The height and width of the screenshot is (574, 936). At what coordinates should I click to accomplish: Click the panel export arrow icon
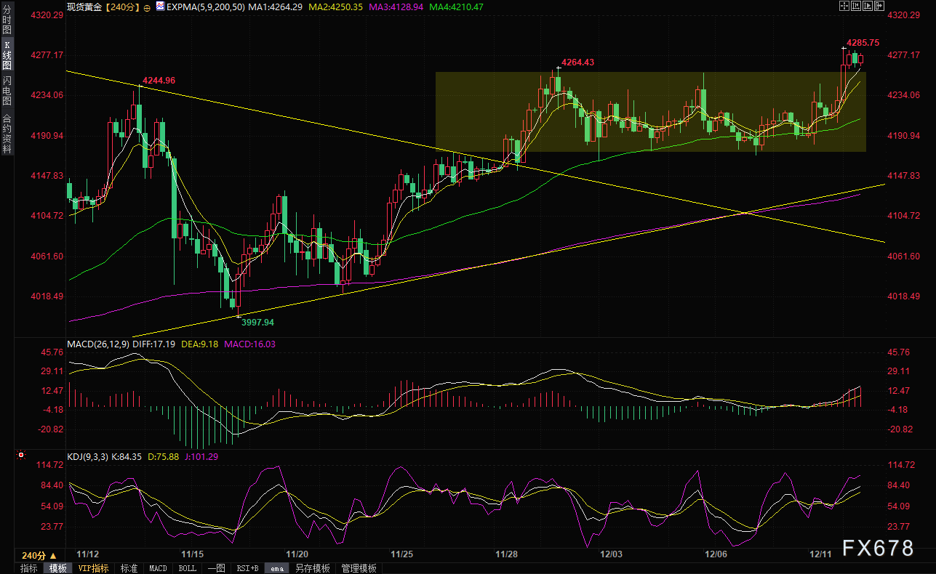tap(881, 6)
